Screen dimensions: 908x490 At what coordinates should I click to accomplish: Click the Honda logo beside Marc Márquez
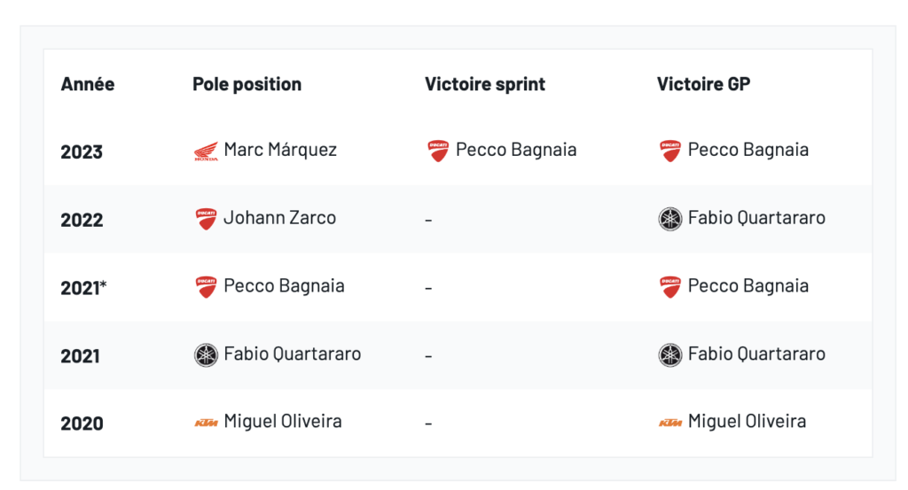(x=206, y=152)
